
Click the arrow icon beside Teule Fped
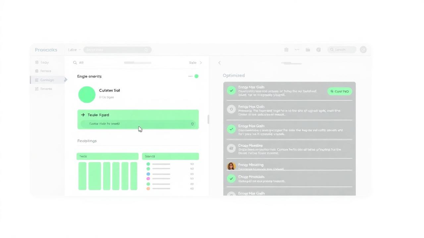point(83,115)
